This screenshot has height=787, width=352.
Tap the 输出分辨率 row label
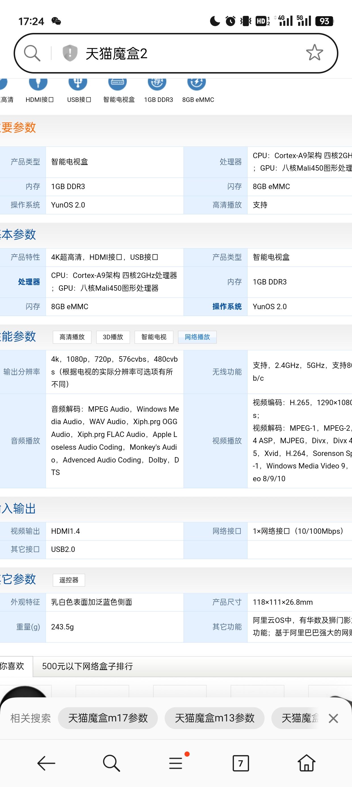22,372
